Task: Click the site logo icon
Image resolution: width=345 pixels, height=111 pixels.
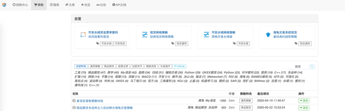Action: pyautogui.click(x=4, y=5)
